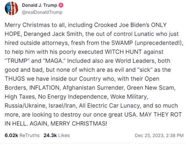The height and width of the screenshot is (145, 186).
Task: Click the @realDonaldTrump handle
Action: point(42,12)
